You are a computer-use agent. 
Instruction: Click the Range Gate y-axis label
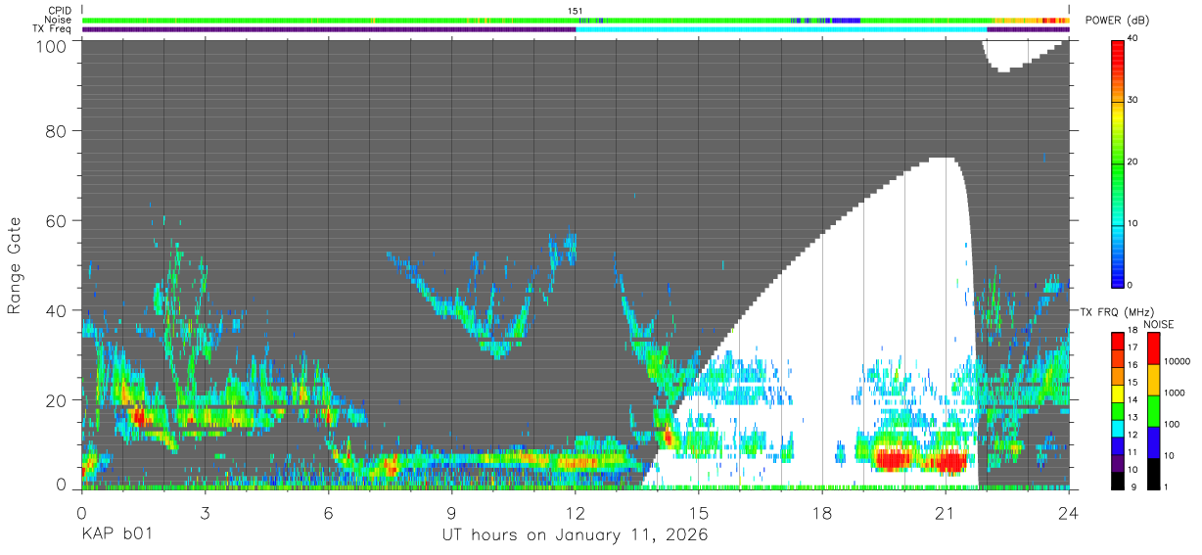[15, 265]
